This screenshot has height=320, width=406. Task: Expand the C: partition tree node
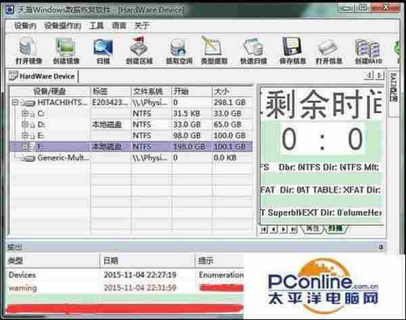[24, 113]
